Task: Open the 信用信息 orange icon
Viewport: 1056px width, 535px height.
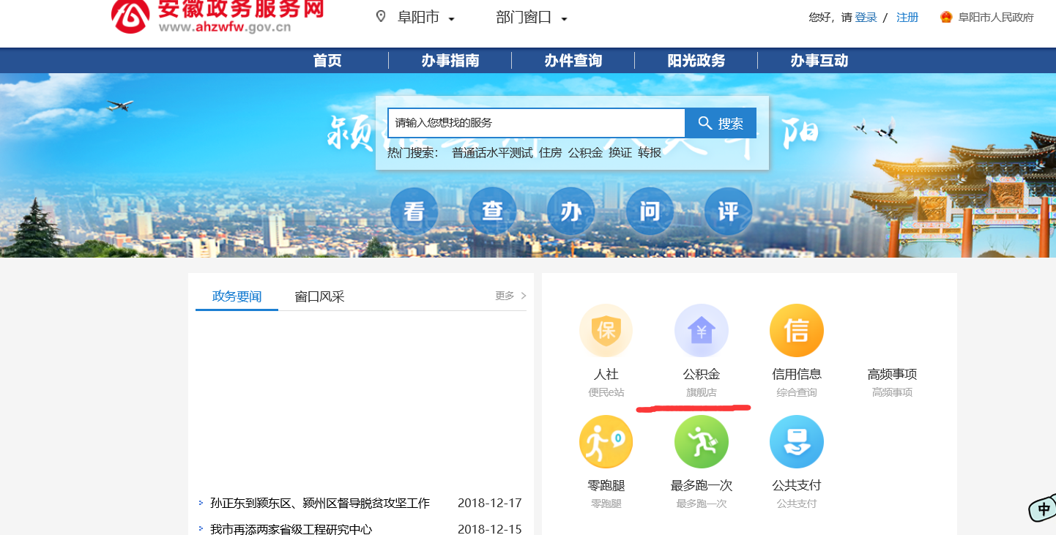Action: pyautogui.click(x=796, y=331)
